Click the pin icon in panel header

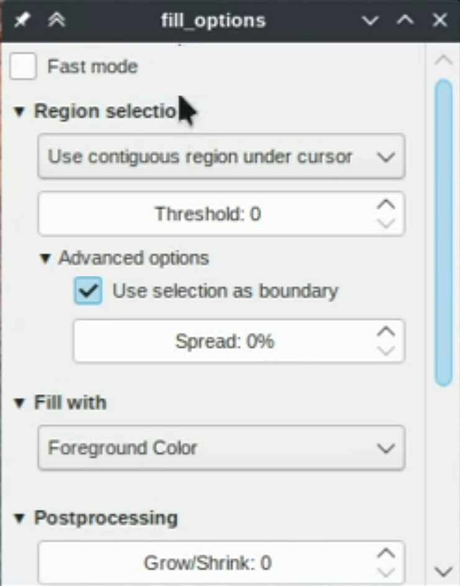point(22,20)
